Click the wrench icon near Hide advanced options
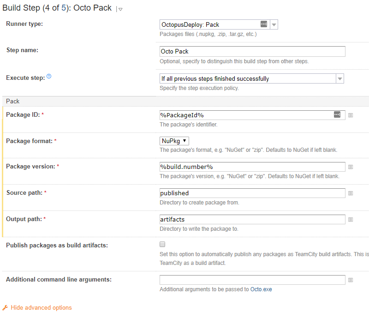This screenshot has width=369, height=318. 5,307
